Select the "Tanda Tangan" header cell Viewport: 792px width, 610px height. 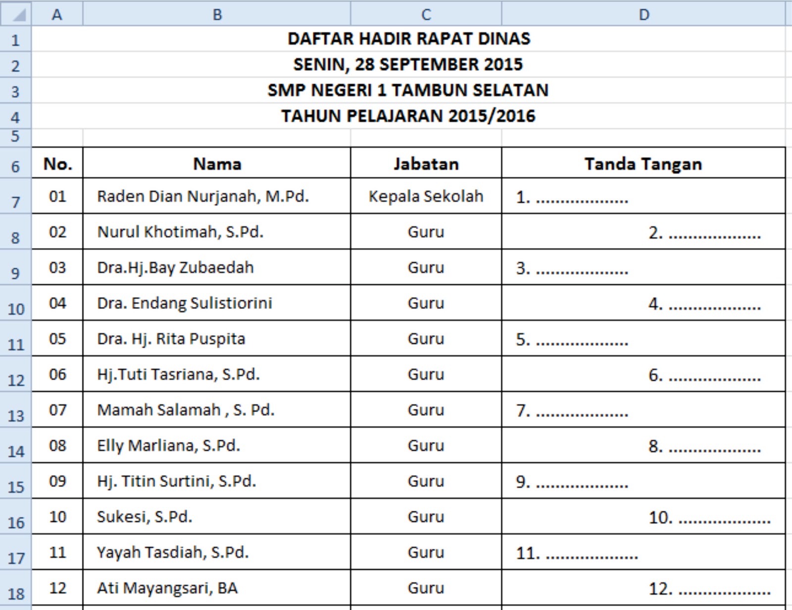643,163
